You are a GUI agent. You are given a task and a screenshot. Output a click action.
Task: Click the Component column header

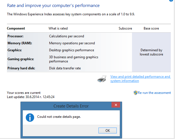(x=16, y=28)
